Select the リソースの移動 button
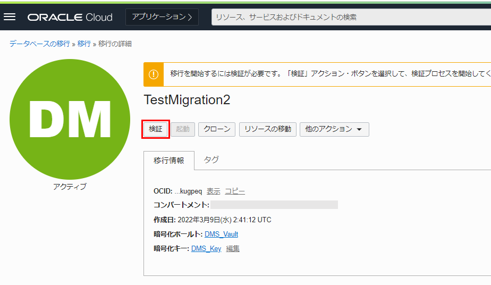Viewport: 491px width, 285px height. pyautogui.click(x=267, y=129)
